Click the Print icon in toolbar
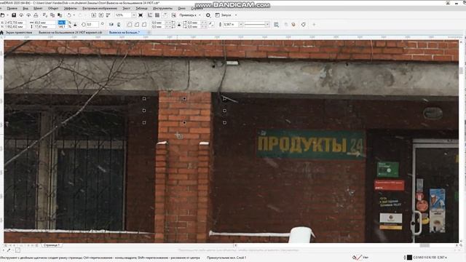 pyautogui.click(x=36, y=15)
